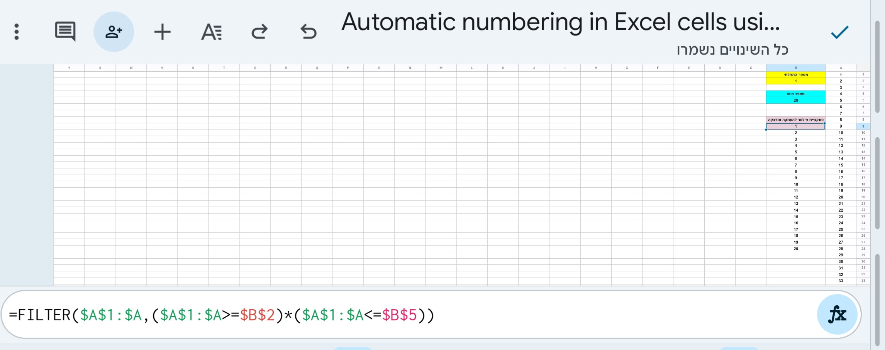
Task: Share the spreadsheet
Action: tap(114, 31)
